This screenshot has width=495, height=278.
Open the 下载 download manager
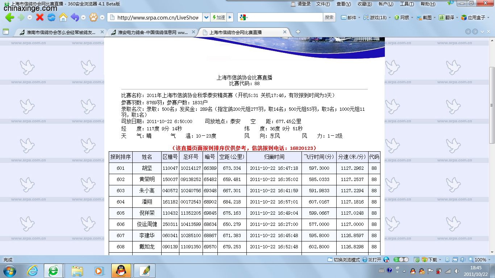point(430,260)
